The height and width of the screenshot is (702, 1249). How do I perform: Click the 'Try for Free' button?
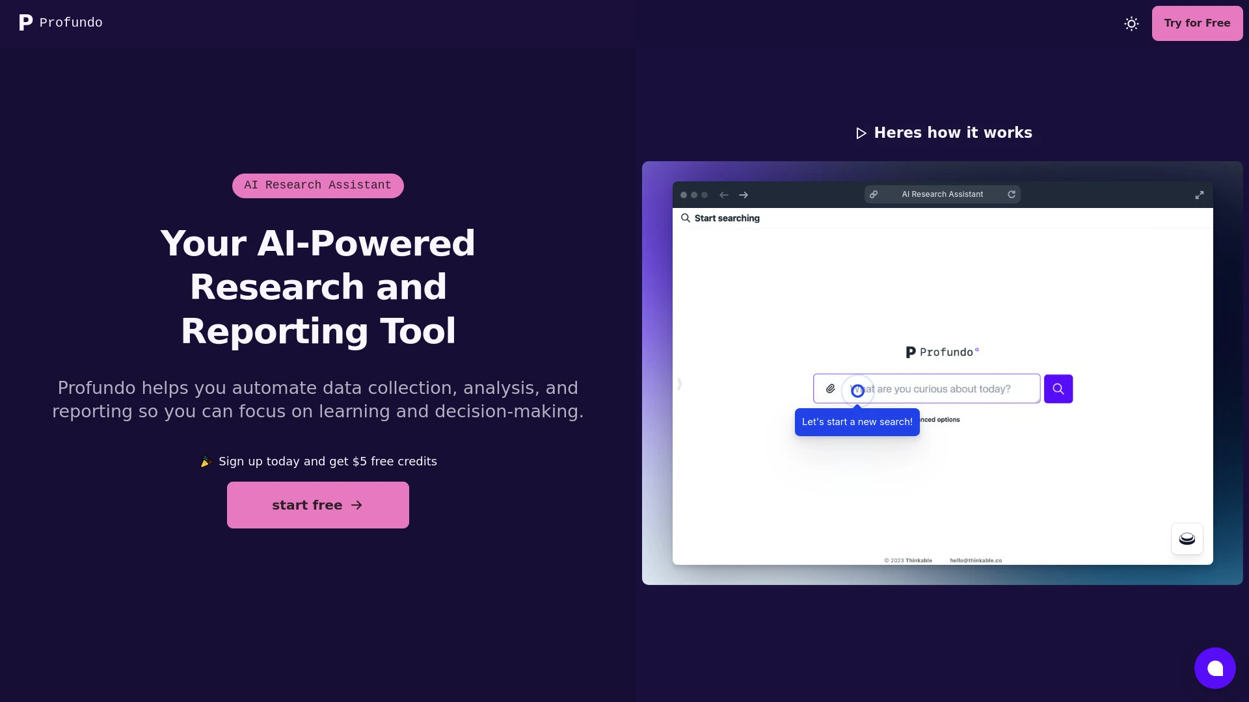pyautogui.click(x=1197, y=23)
